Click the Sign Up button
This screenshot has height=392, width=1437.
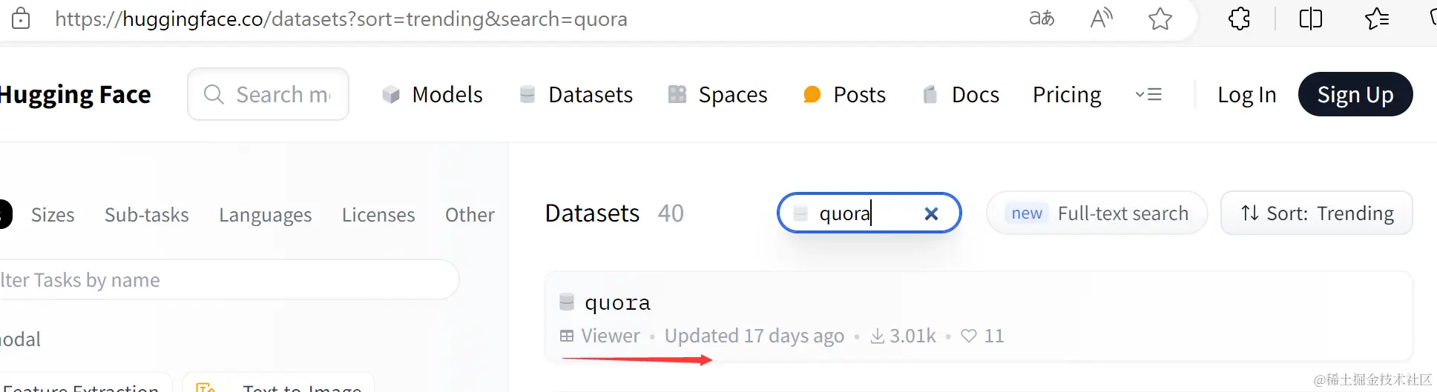pyautogui.click(x=1355, y=95)
